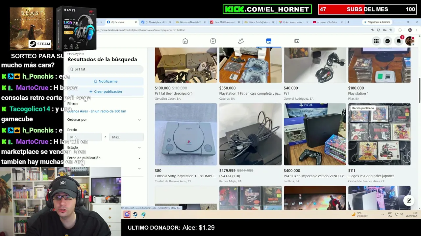Open 'Consola Sony Playstation 1' listing title
The image size is (421, 236).
pos(186,176)
